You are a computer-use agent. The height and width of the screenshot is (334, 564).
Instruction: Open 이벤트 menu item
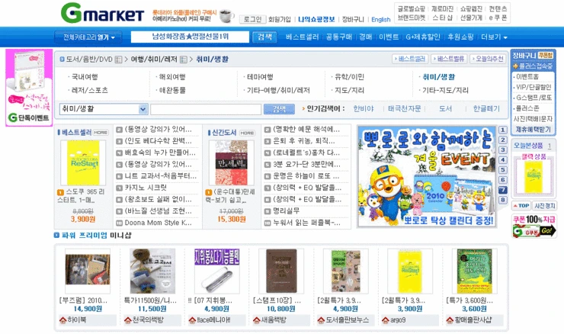pyautogui.click(x=389, y=37)
